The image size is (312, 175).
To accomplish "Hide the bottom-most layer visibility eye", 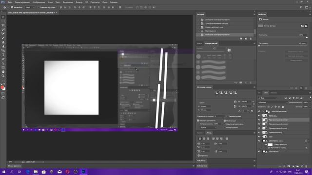I will (259, 151).
